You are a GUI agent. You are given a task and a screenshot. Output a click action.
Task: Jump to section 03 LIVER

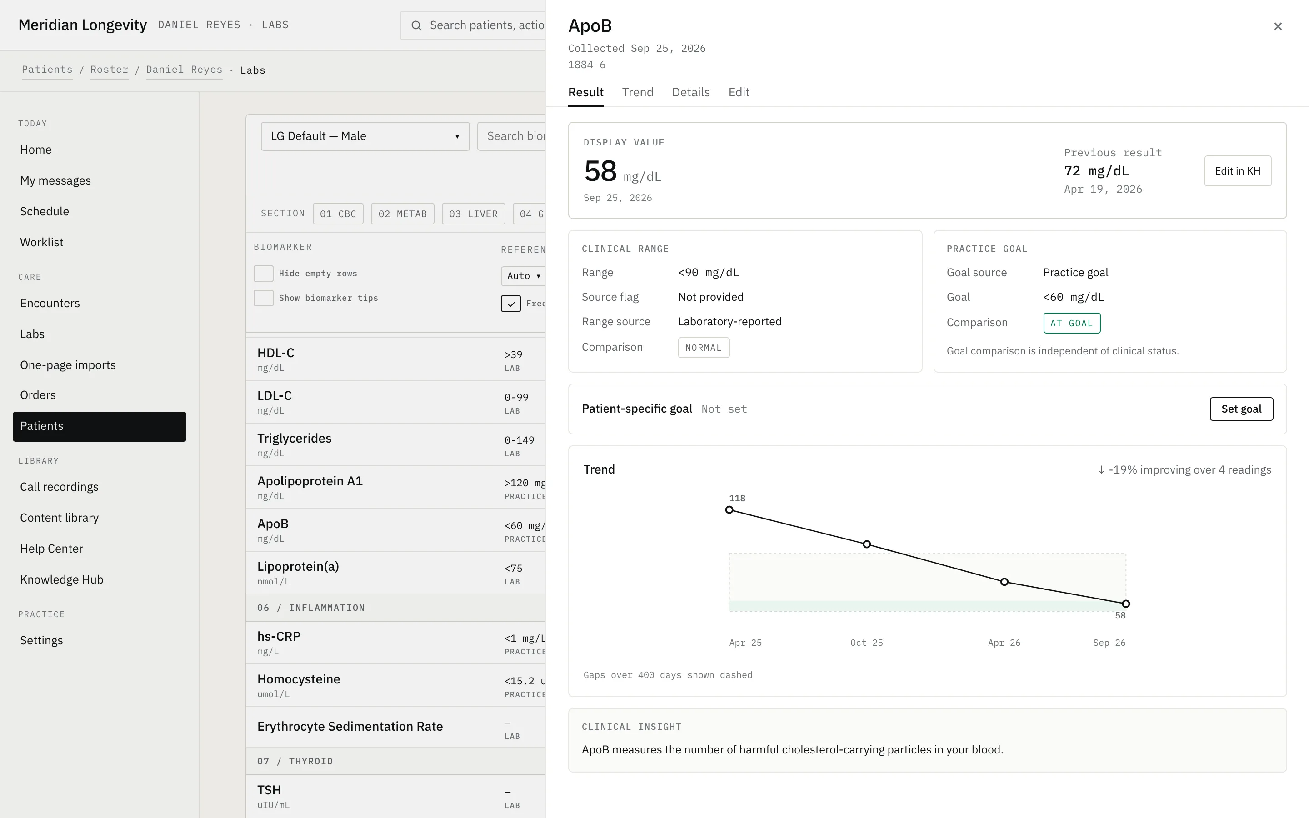473,214
